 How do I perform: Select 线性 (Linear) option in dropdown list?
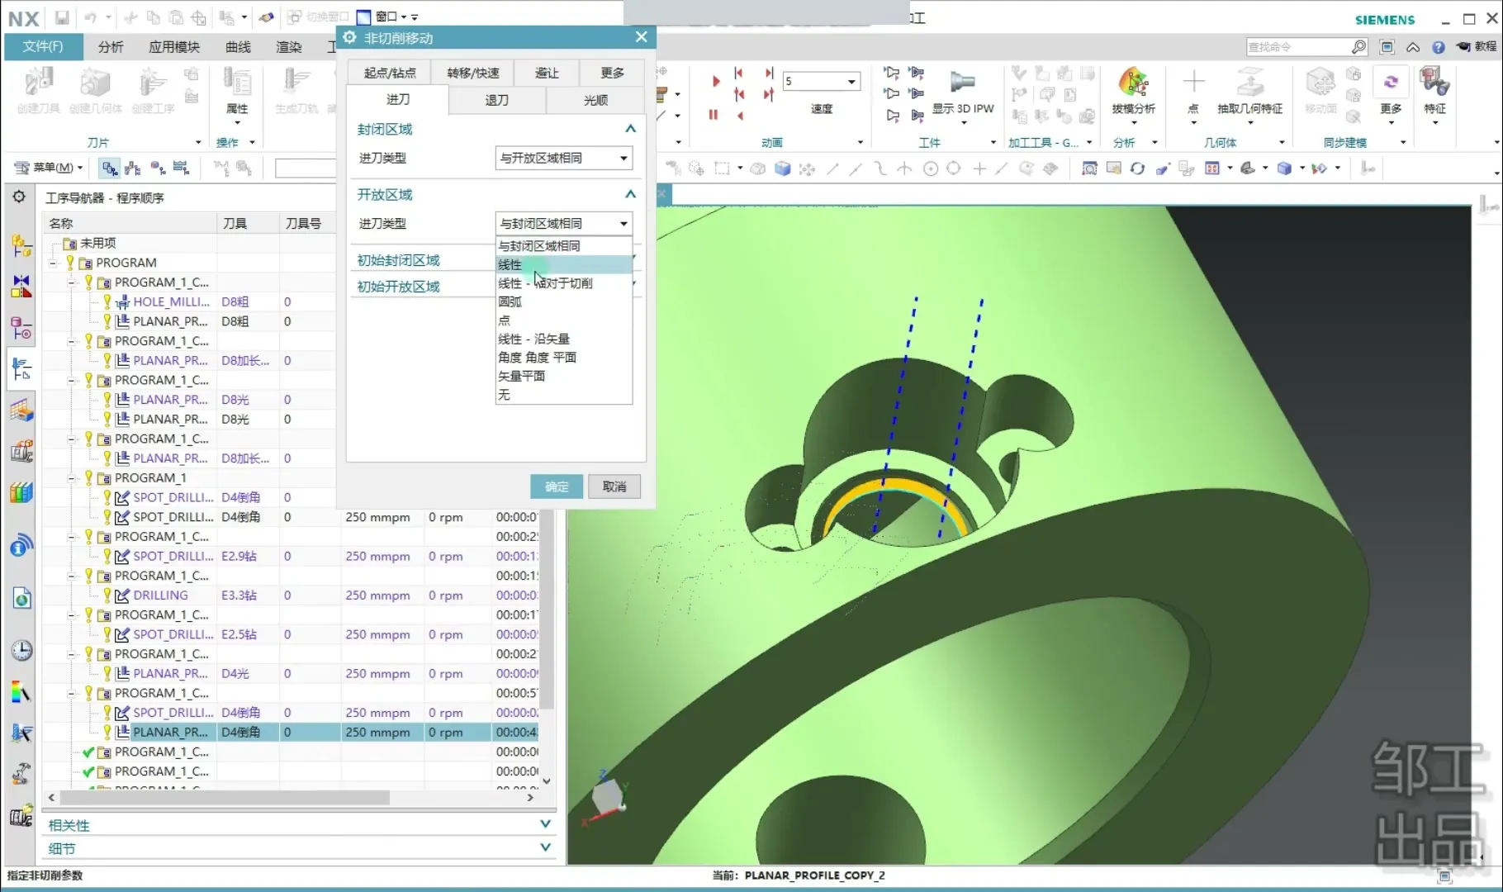(510, 264)
